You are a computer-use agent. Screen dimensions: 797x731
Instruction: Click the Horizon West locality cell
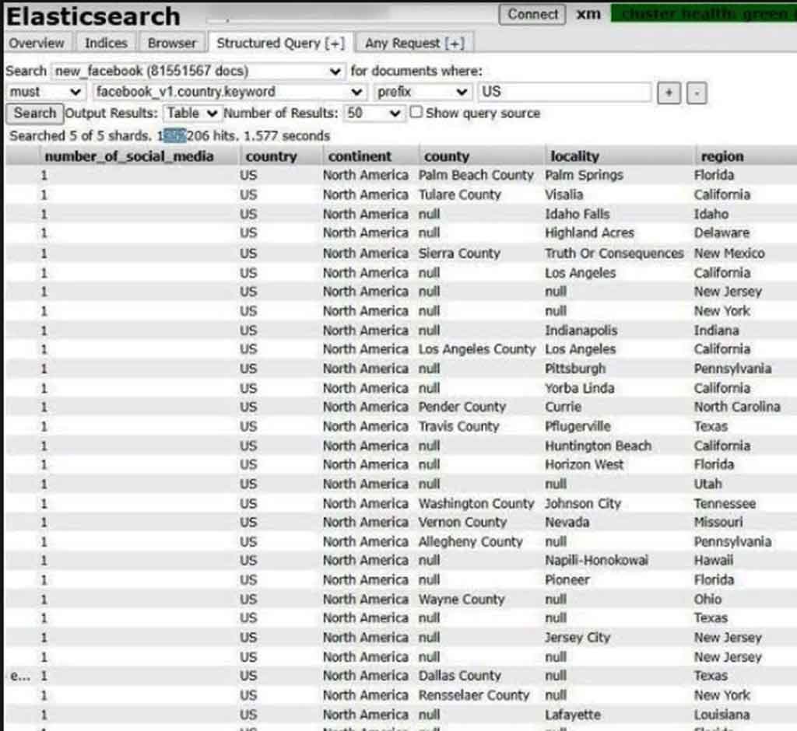click(x=584, y=464)
